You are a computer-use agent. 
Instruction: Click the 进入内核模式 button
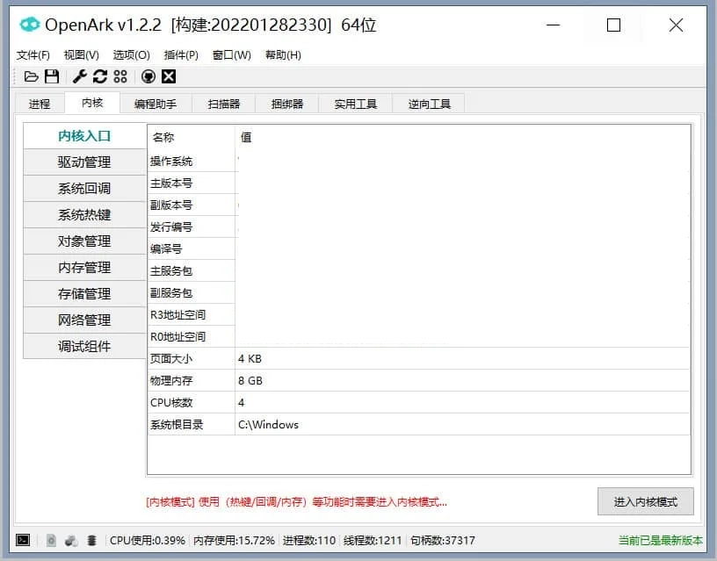(644, 501)
